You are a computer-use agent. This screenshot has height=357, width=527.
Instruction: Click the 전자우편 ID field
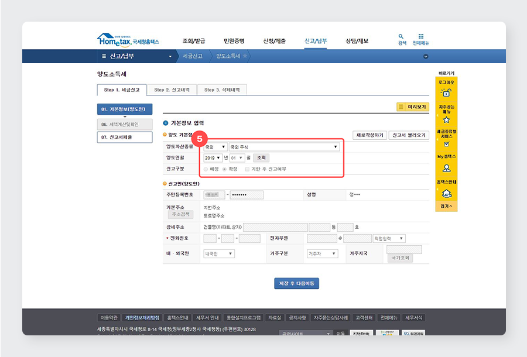coord(322,238)
